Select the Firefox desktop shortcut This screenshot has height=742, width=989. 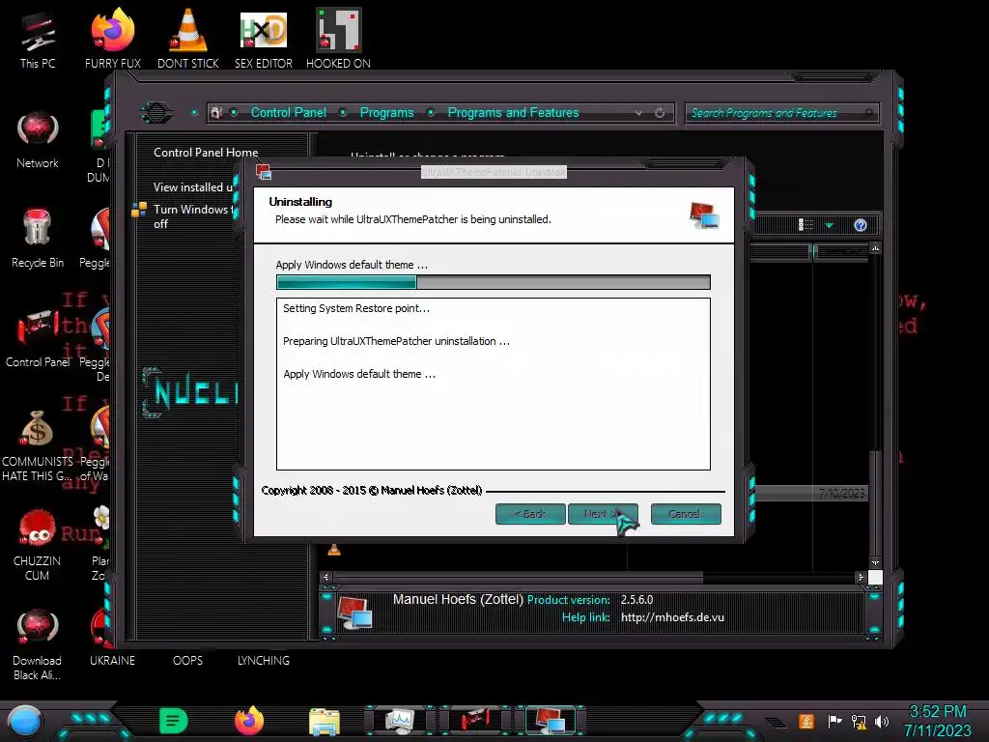113,39
